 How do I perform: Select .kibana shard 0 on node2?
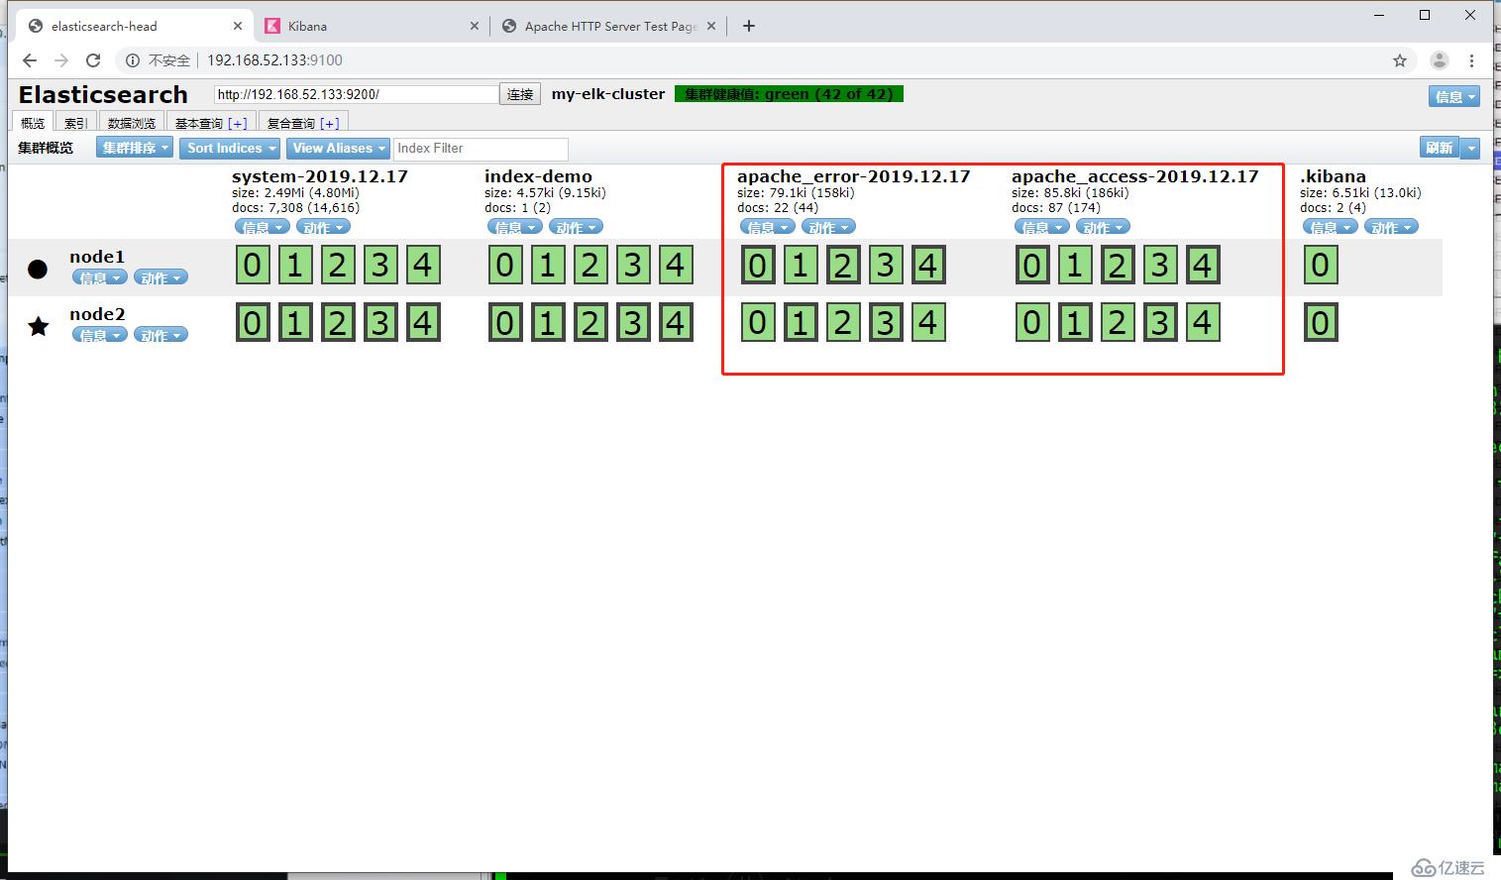(1321, 322)
